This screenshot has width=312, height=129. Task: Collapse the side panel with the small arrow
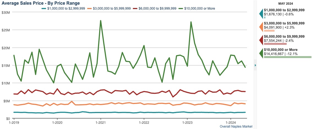tap(255, 65)
